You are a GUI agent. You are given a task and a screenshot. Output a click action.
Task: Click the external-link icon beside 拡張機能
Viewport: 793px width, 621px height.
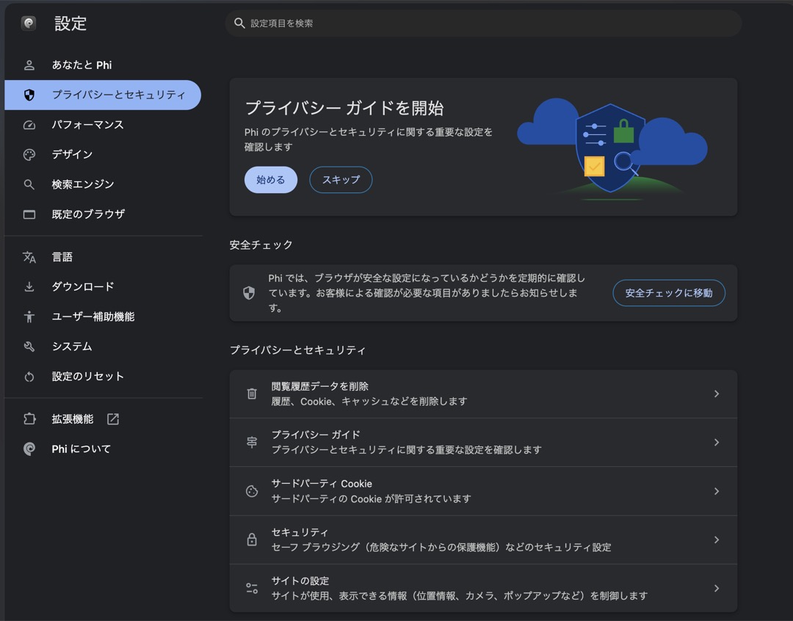click(x=113, y=418)
